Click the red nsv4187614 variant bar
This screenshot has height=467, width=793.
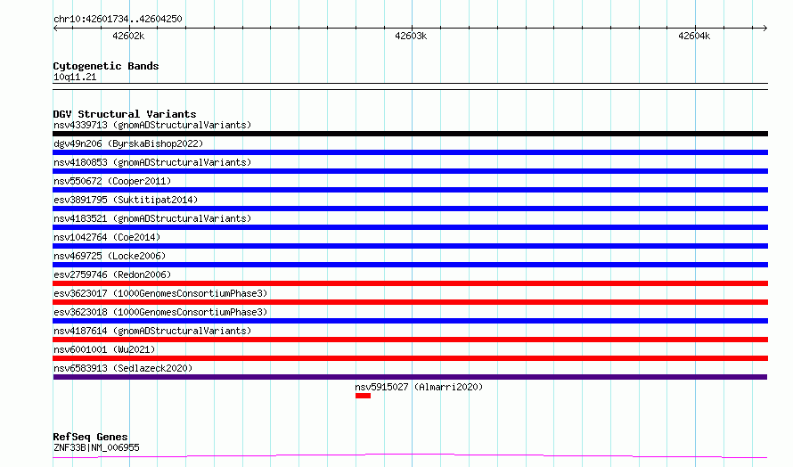click(x=410, y=340)
